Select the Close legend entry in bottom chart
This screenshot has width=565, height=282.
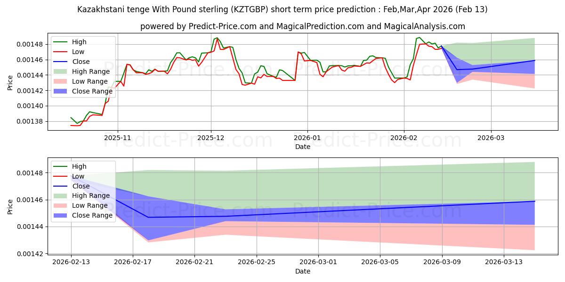tap(81, 186)
